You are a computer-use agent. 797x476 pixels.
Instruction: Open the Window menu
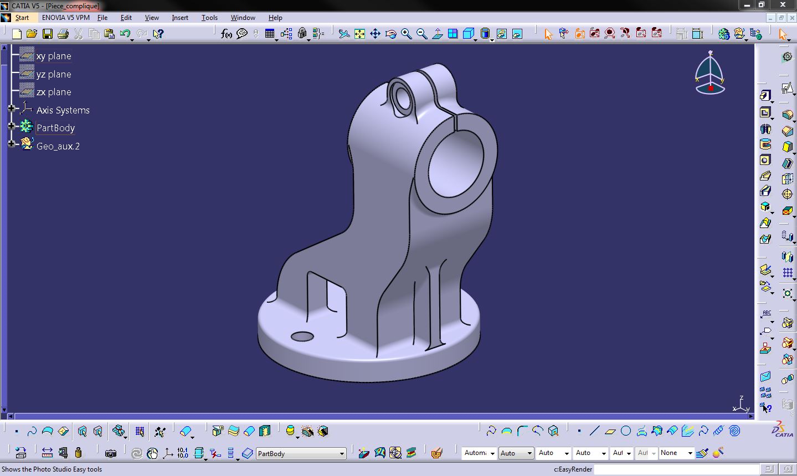(x=243, y=18)
